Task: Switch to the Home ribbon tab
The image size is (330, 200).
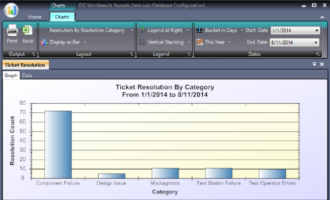Action: click(x=35, y=17)
